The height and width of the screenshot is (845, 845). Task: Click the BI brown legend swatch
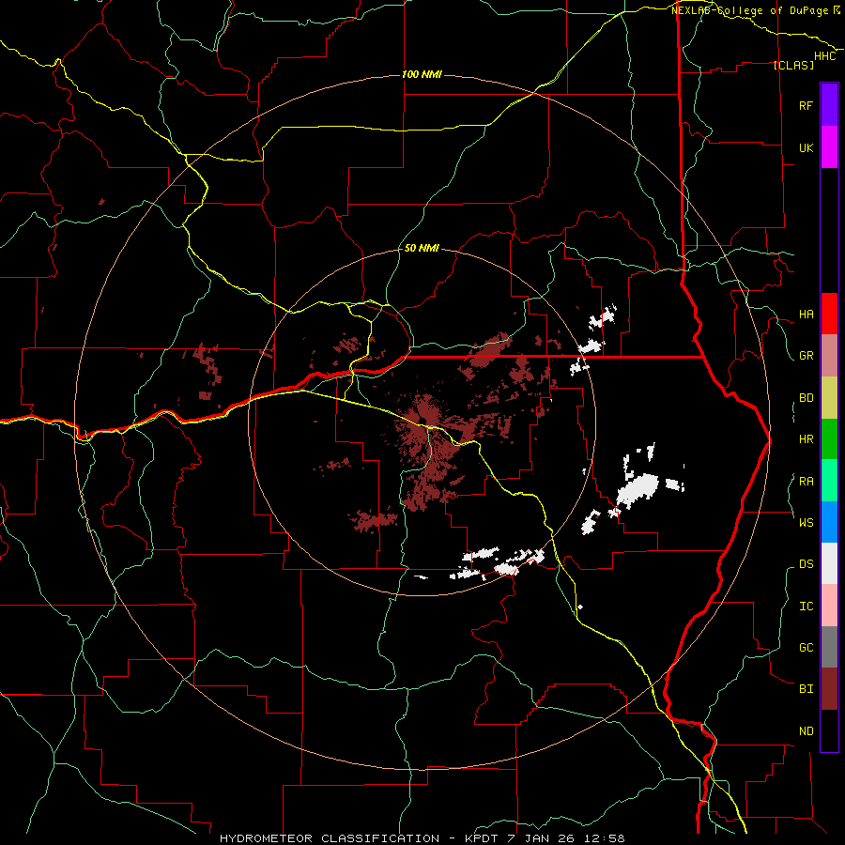click(x=829, y=689)
